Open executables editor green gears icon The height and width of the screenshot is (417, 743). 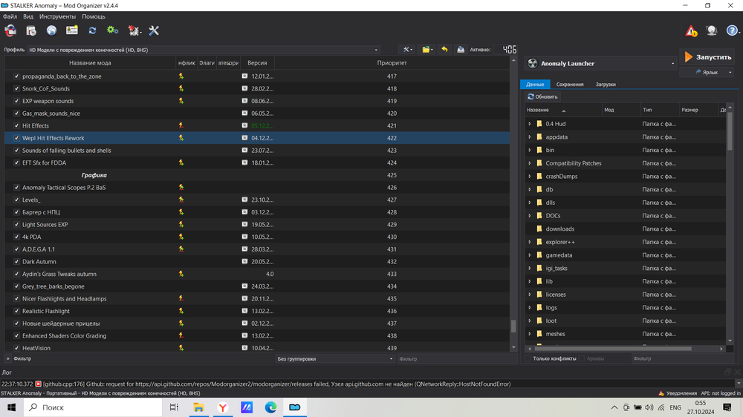pos(112,30)
